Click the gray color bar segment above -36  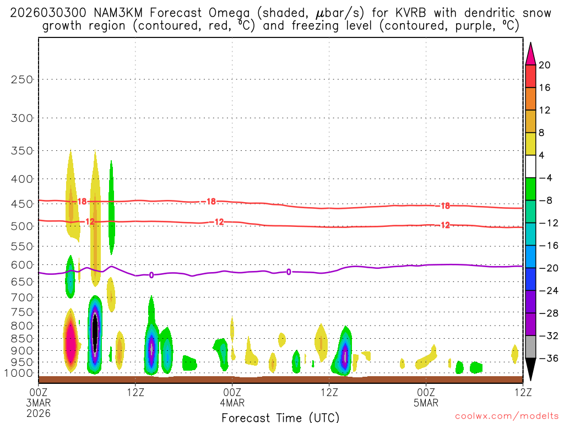pyautogui.click(x=530, y=347)
